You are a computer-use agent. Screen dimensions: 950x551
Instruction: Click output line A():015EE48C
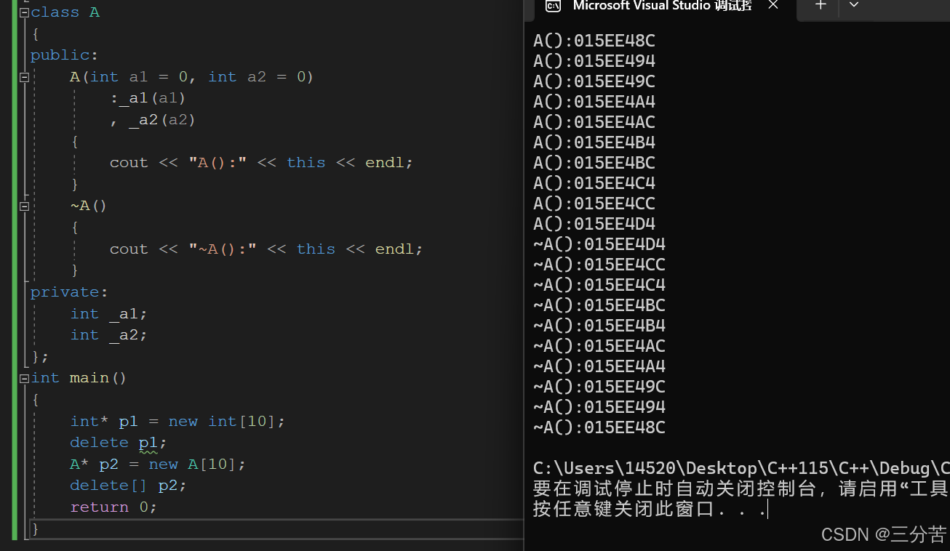594,41
